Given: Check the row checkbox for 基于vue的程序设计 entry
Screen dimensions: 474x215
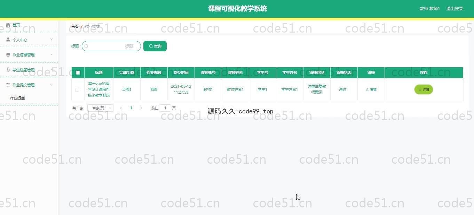Looking at the screenshot, I should pyautogui.click(x=77, y=89).
